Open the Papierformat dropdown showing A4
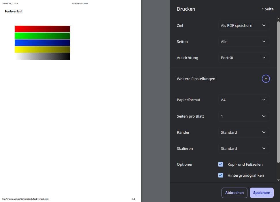280x202 pixels. [243, 100]
